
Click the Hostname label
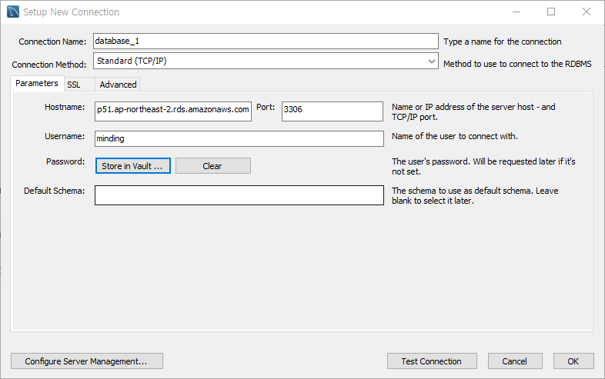click(x=65, y=107)
